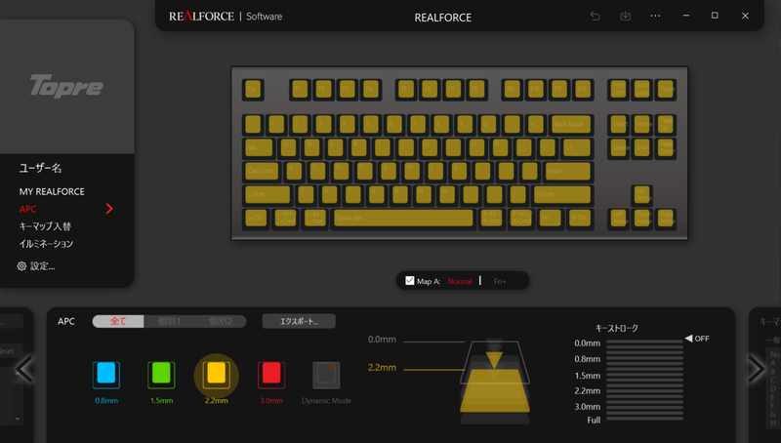Click the 2.2mm keystroke gauge bar
The height and width of the screenshot is (443, 781).
pos(644,391)
